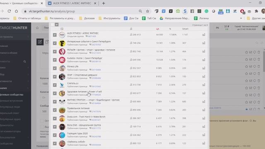265x149 pixels.
Task: Toggle select-all checked box in header
Action: pyautogui.click(x=57, y=24)
